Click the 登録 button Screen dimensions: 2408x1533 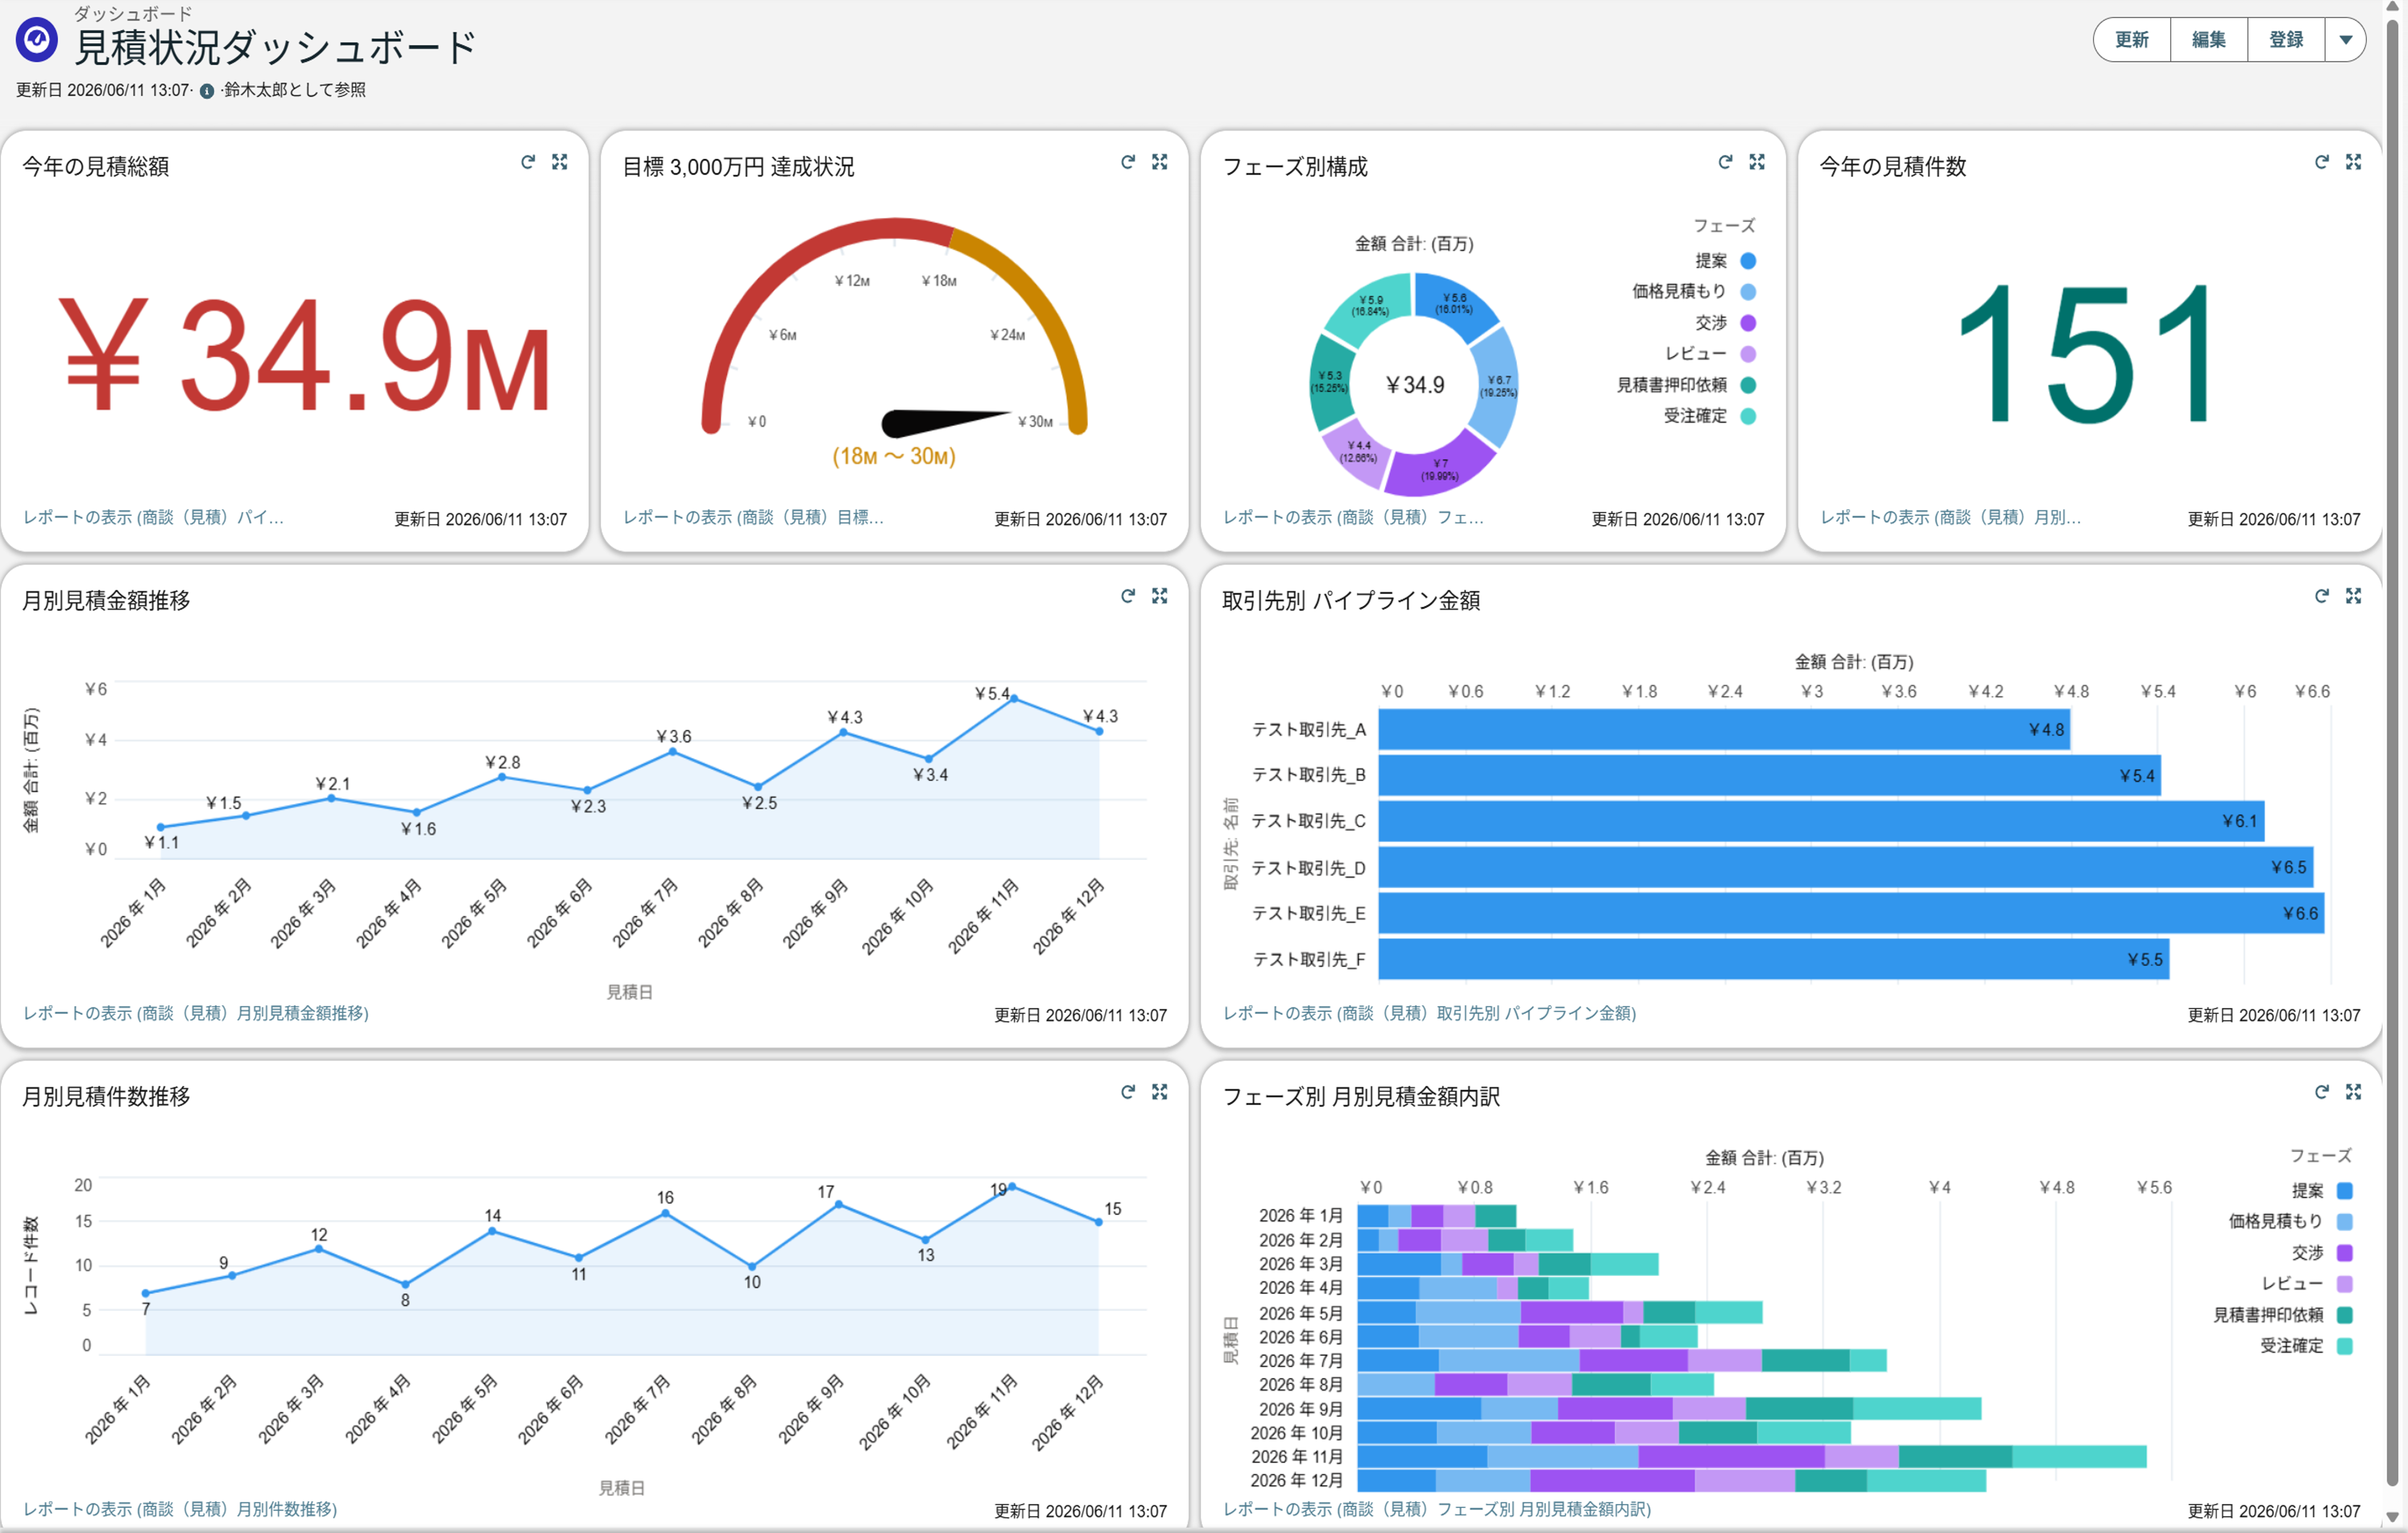point(2286,40)
